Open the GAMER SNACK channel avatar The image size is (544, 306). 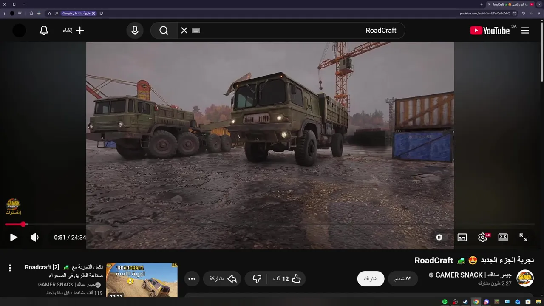(525, 279)
